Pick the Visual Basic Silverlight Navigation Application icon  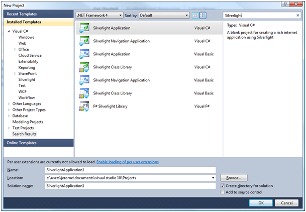(84, 80)
